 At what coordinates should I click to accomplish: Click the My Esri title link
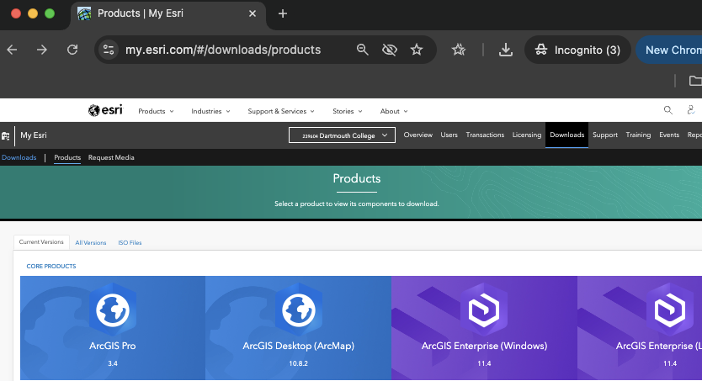(34, 135)
